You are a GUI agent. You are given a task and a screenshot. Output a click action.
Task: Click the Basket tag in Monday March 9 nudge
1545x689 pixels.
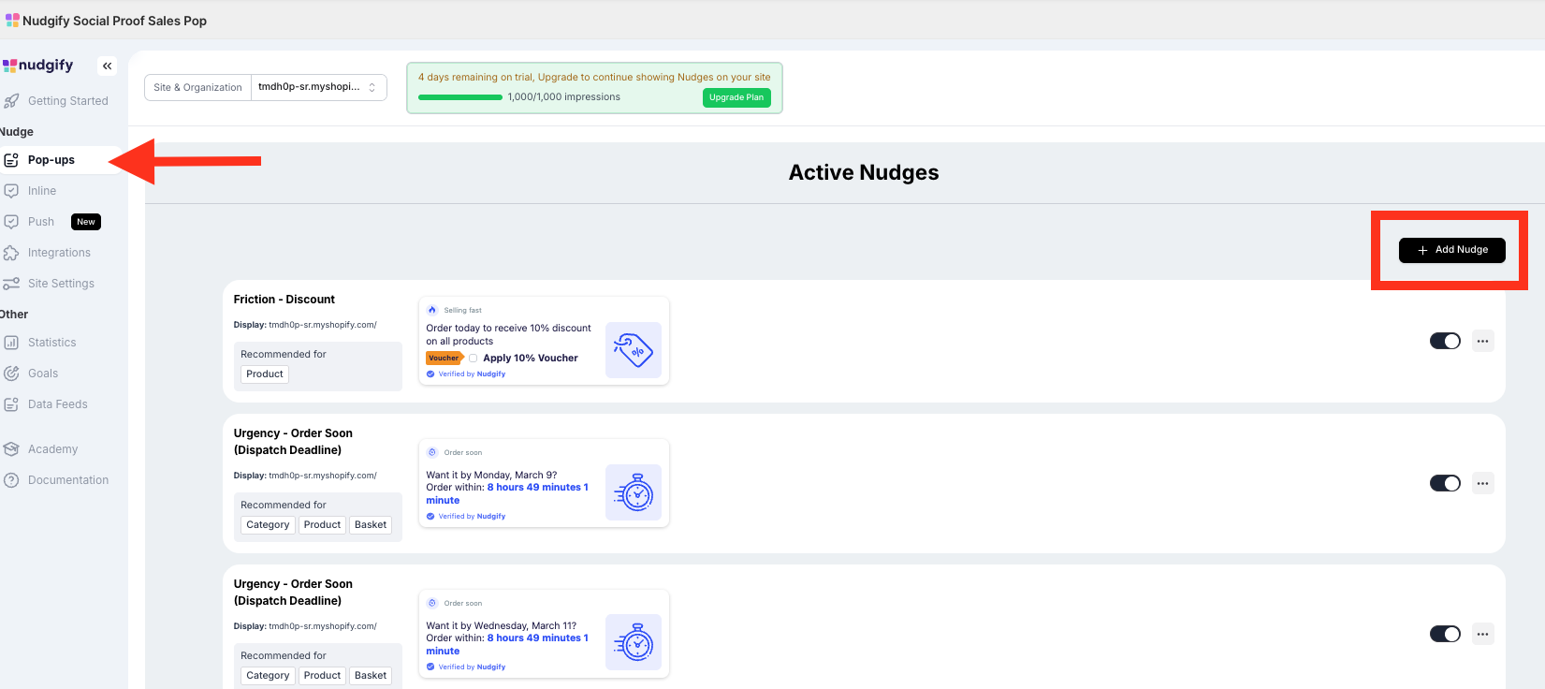371,525
